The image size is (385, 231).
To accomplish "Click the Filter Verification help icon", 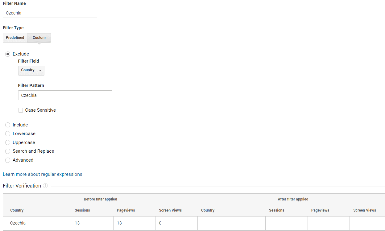I will (45, 186).
